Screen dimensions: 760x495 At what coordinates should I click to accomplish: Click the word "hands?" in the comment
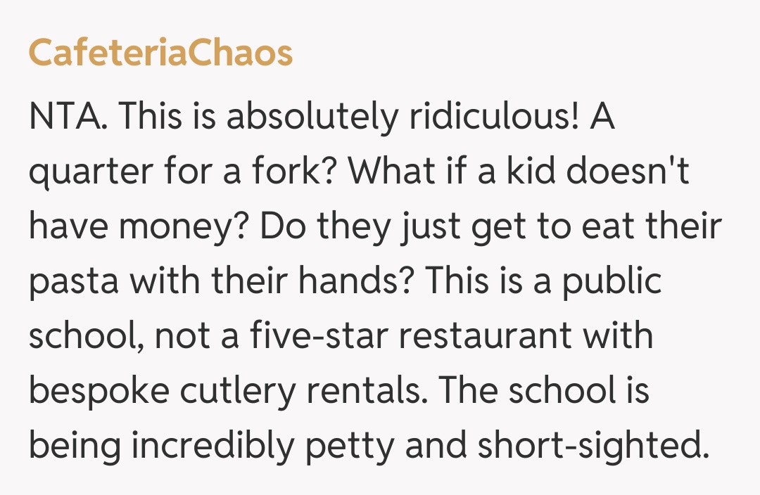(x=357, y=281)
